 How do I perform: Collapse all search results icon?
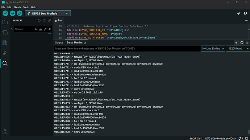(50, 20)
